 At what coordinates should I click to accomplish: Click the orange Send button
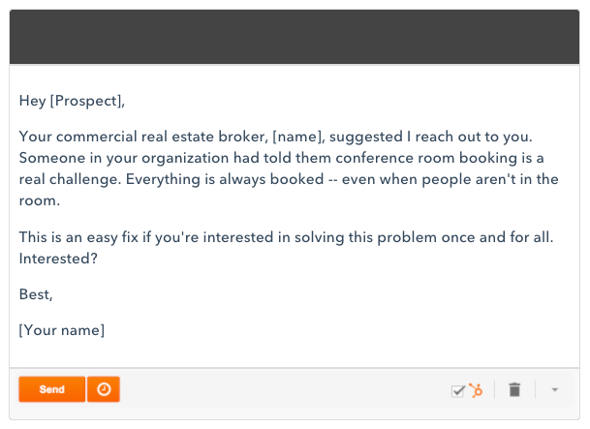(x=52, y=389)
